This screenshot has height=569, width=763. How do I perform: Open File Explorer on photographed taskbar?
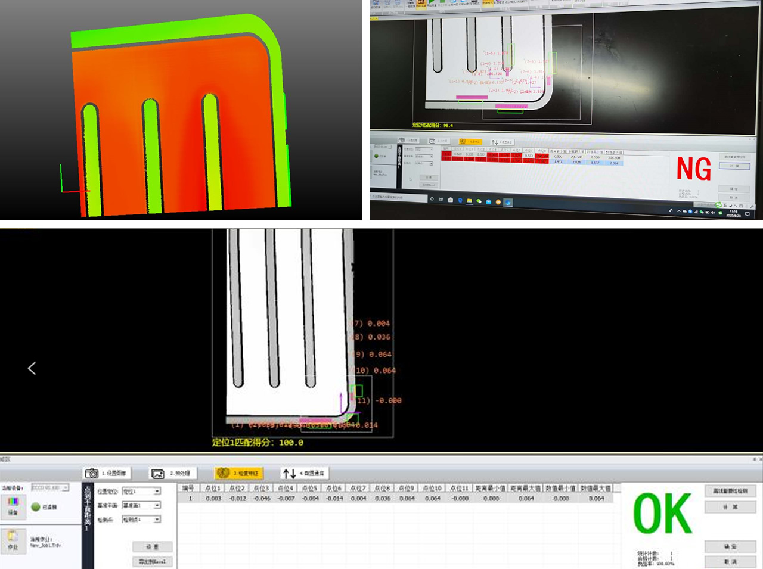(x=469, y=201)
